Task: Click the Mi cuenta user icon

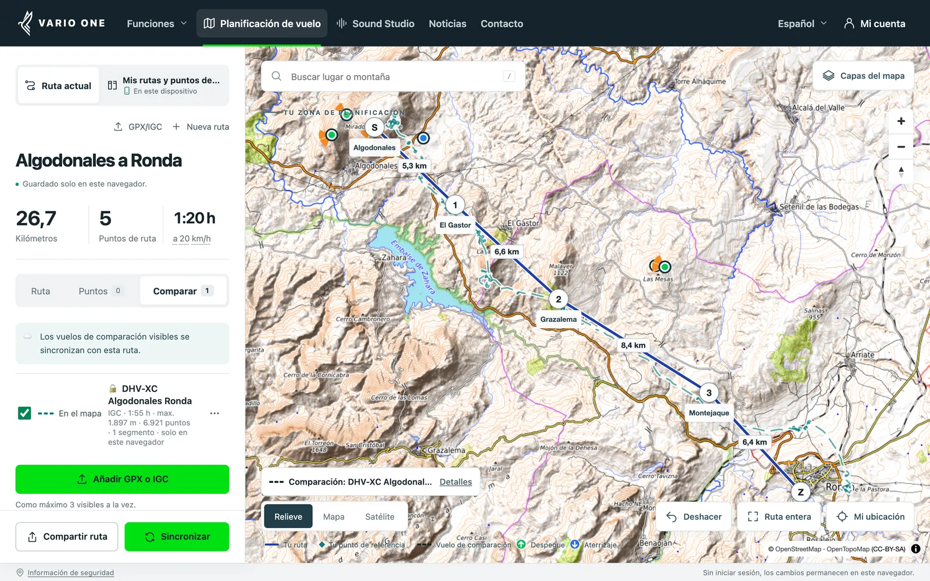Action: click(x=849, y=23)
